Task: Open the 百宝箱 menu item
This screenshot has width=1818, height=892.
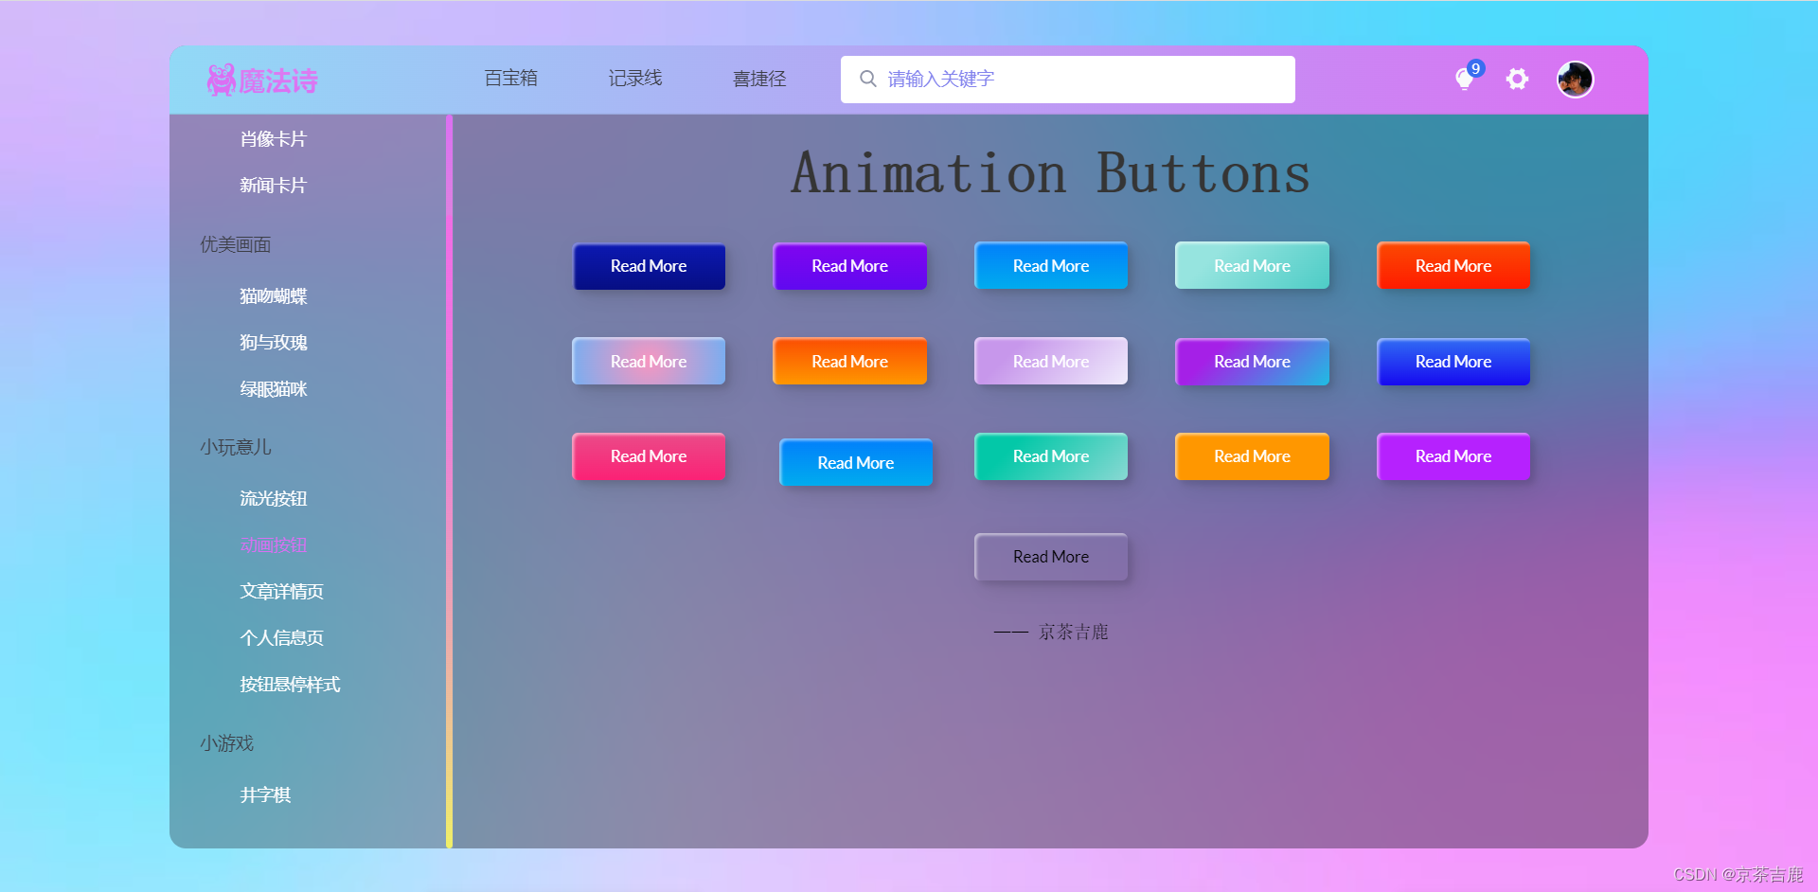Action: pos(510,79)
